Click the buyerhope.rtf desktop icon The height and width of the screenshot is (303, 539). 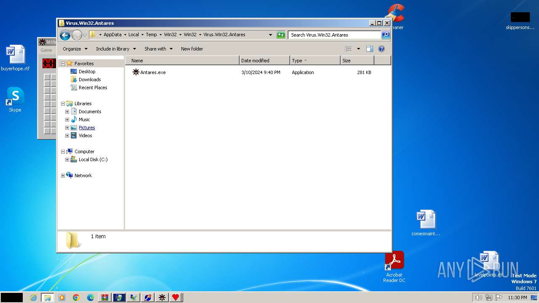15,58
